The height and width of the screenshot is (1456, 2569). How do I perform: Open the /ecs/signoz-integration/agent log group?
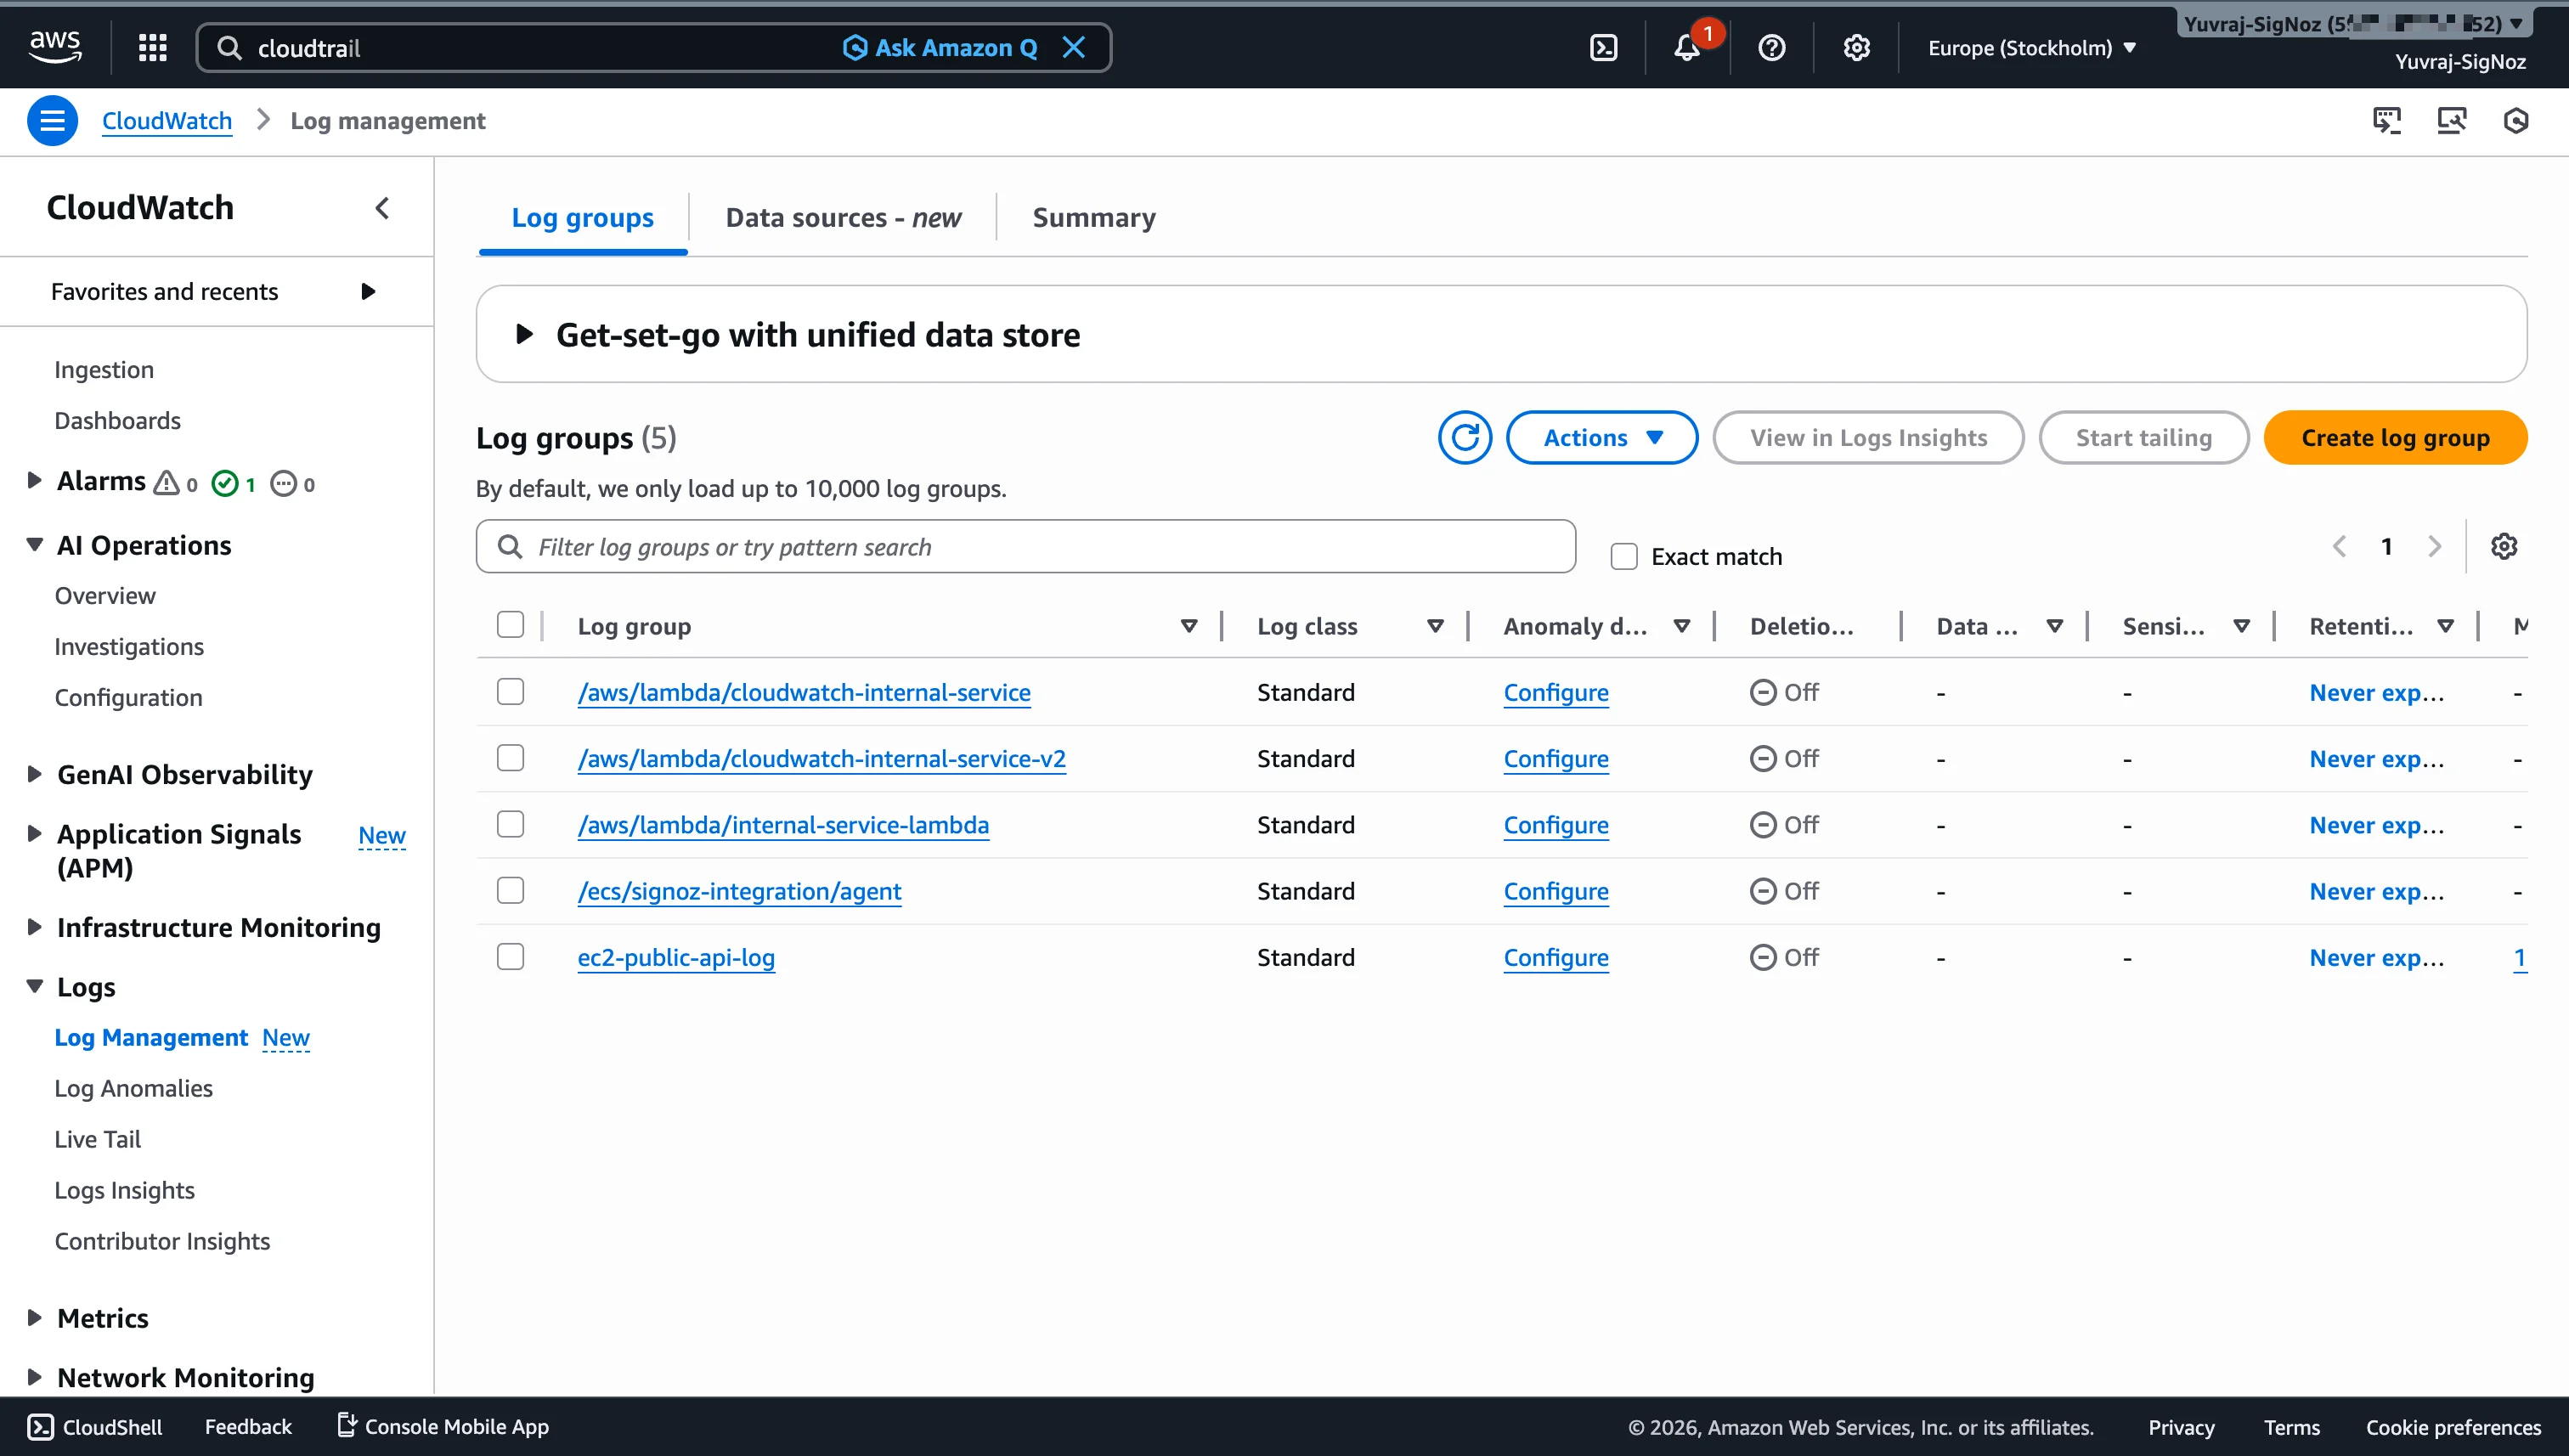point(739,891)
